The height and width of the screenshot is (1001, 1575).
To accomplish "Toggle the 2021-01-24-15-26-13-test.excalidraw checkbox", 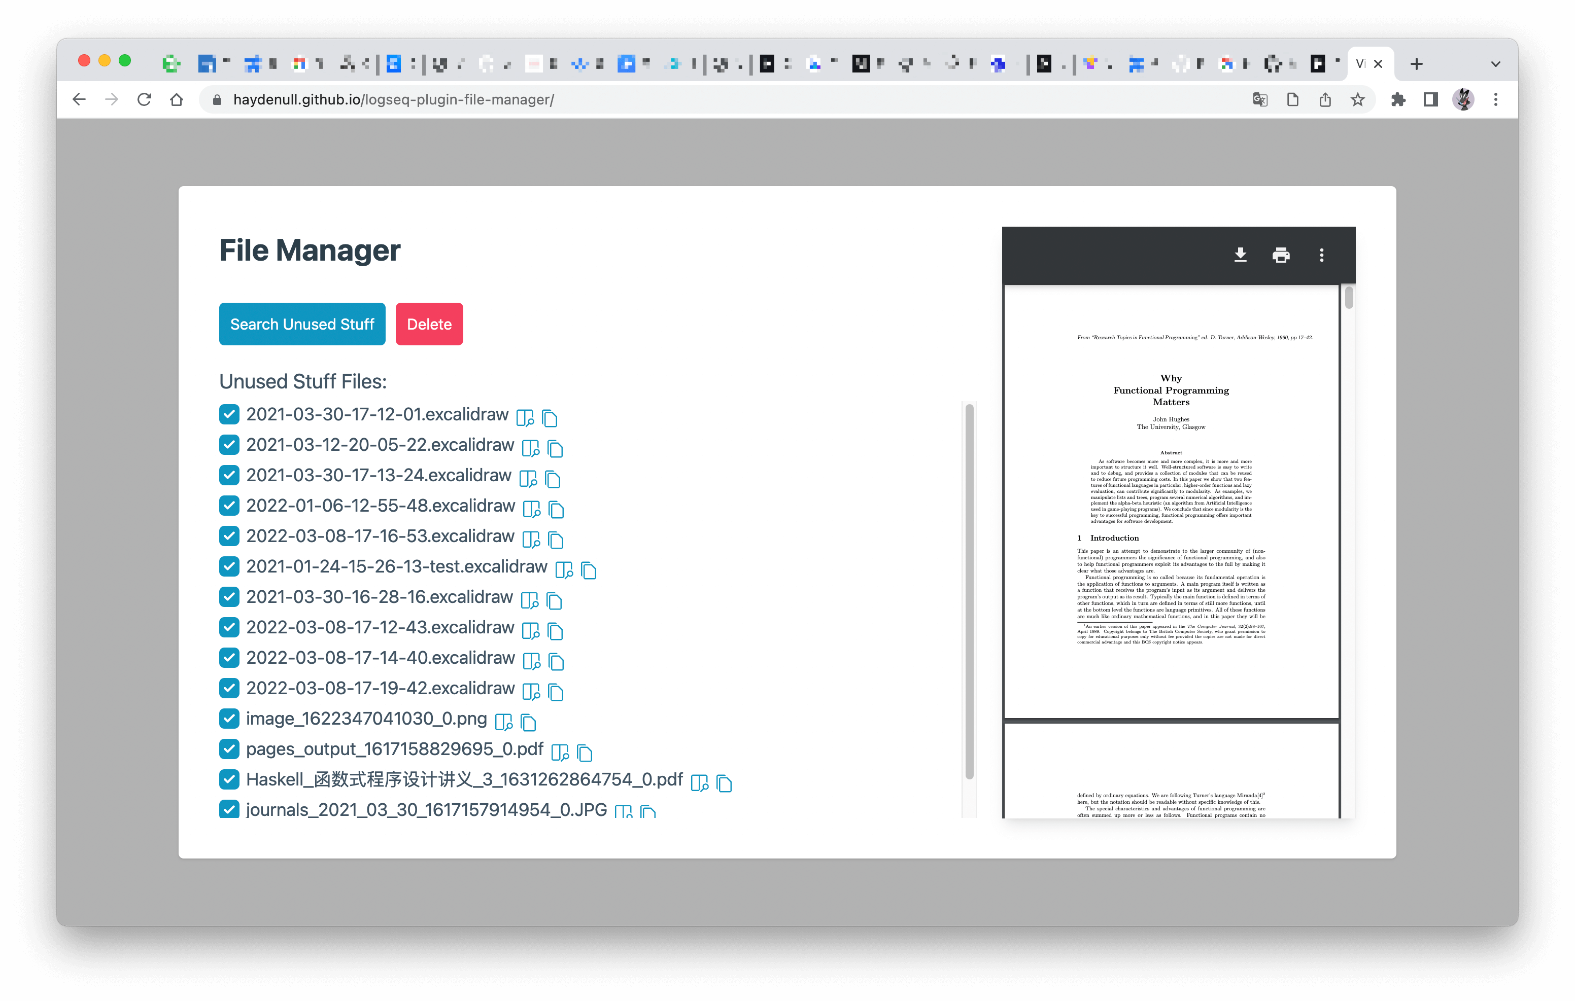I will click(229, 566).
